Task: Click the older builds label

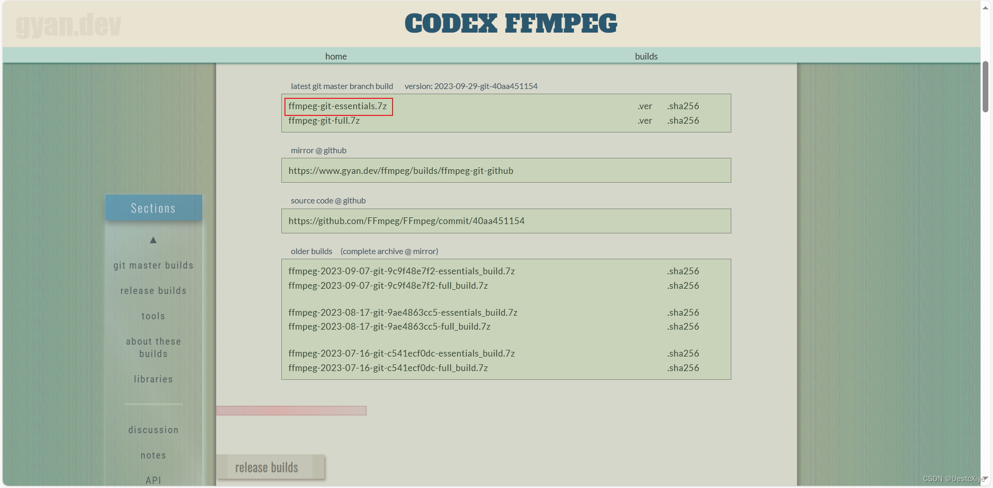Action: (311, 252)
